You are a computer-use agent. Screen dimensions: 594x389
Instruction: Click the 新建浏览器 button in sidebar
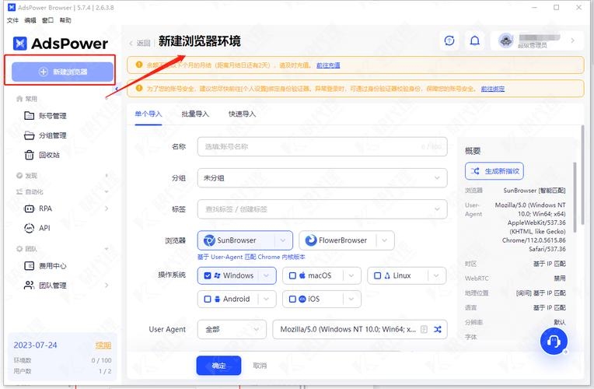point(62,72)
